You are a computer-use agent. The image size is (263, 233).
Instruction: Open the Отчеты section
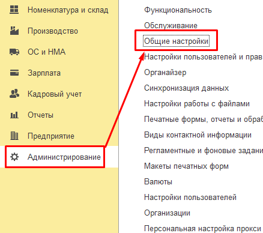point(40,115)
